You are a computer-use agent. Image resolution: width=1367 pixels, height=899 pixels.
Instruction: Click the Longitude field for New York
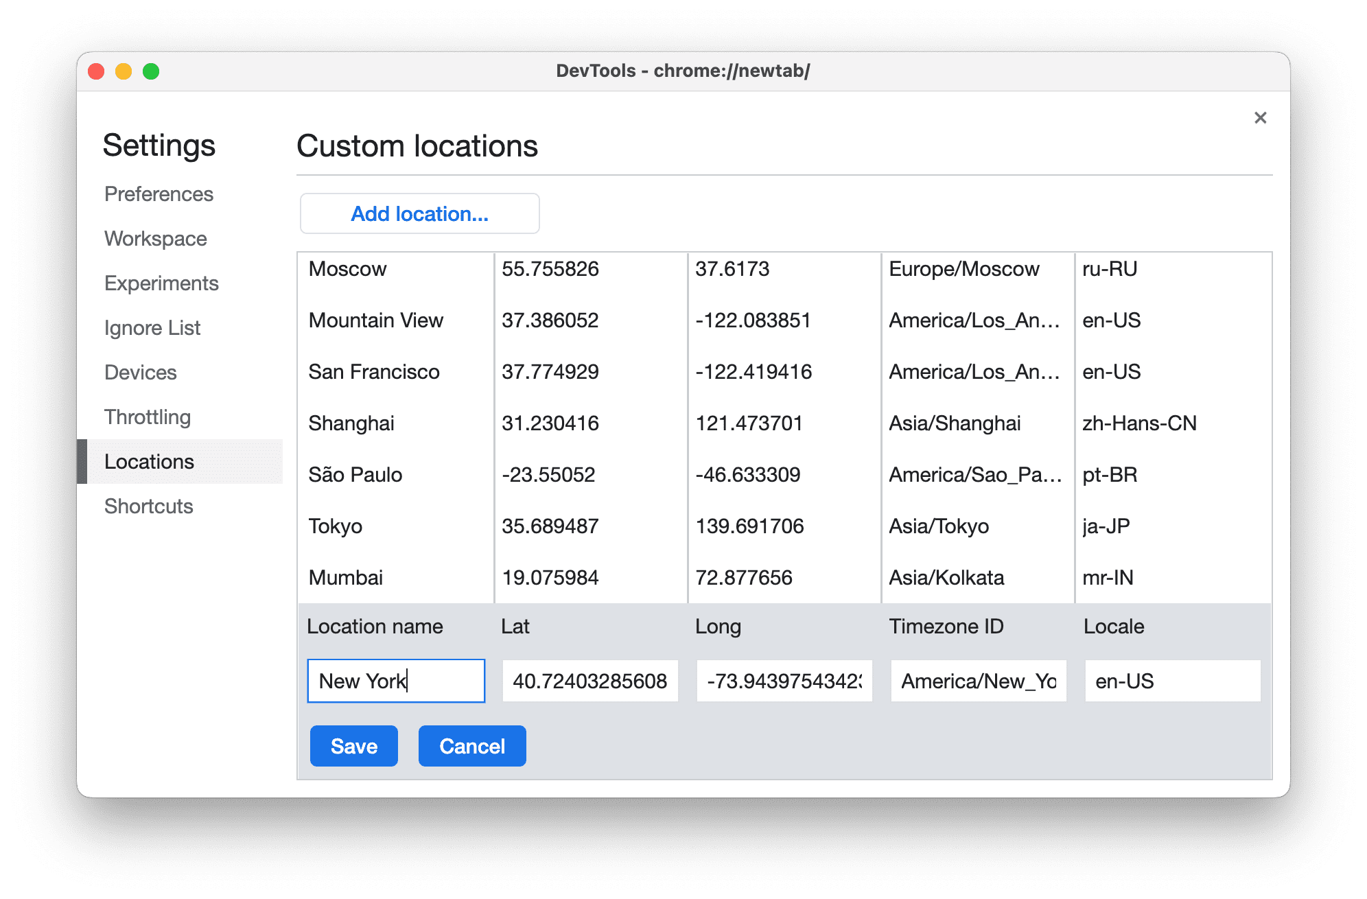pos(782,682)
